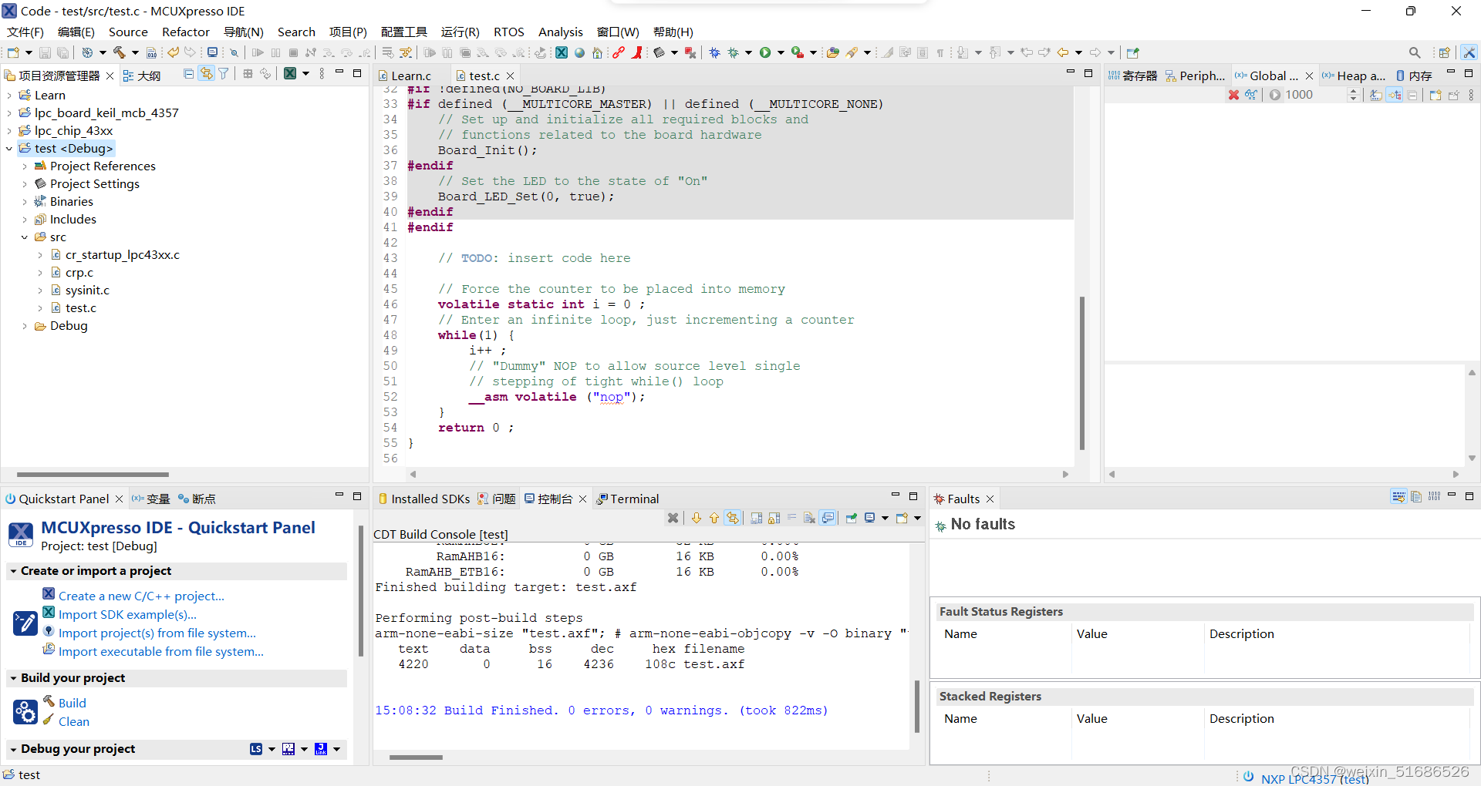Image resolution: width=1481 pixels, height=786 pixels.
Task: Open test.c in the src folder tree
Action: 81,308
